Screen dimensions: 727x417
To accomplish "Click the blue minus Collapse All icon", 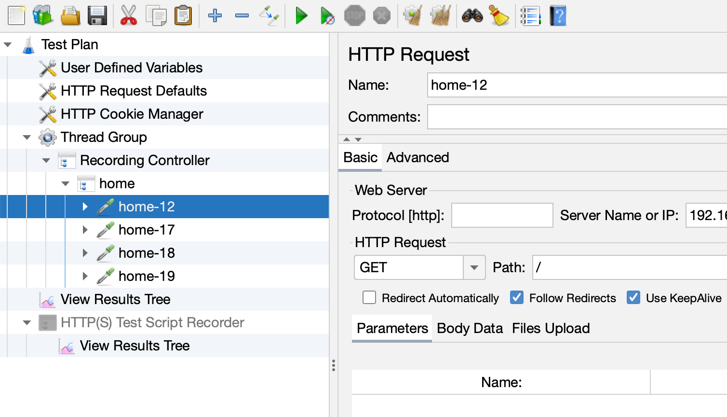I will click(242, 15).
